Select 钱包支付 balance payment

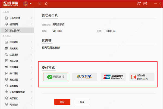[x=142, y=77]
